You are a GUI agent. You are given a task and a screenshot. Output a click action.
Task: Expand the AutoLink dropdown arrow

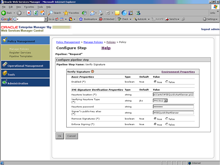pos(148,19)
